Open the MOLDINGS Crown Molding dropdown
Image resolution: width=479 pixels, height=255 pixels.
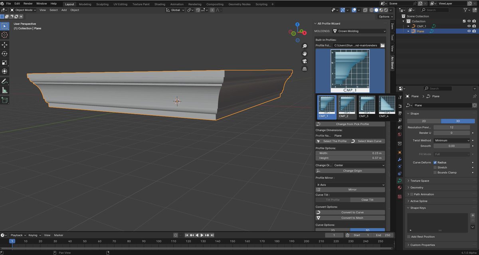(358, 31)
